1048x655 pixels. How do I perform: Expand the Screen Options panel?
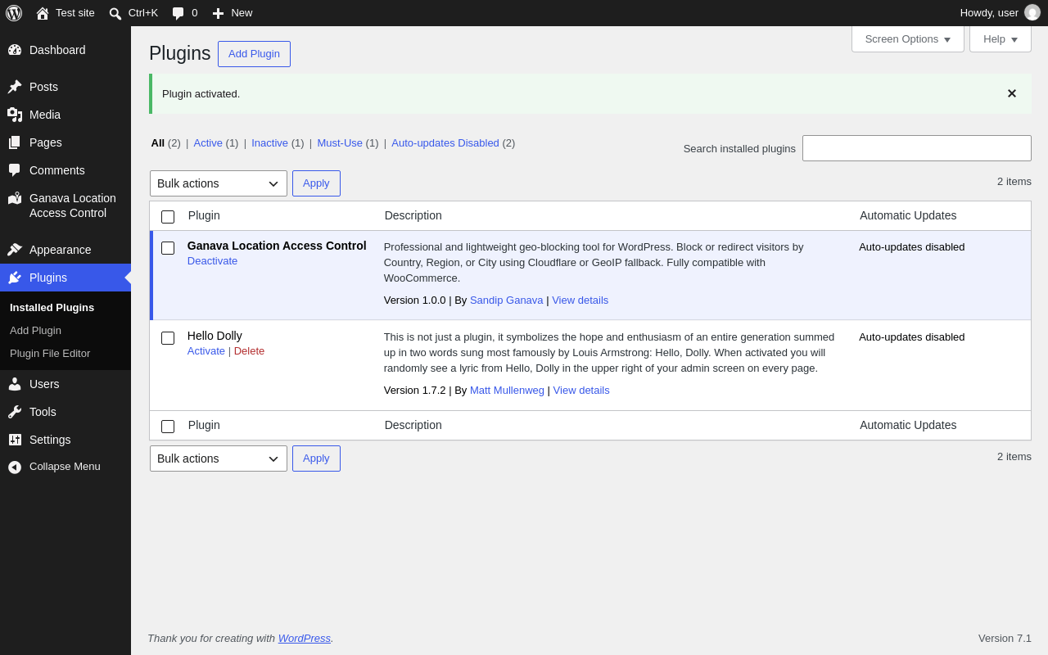[908, 38]
